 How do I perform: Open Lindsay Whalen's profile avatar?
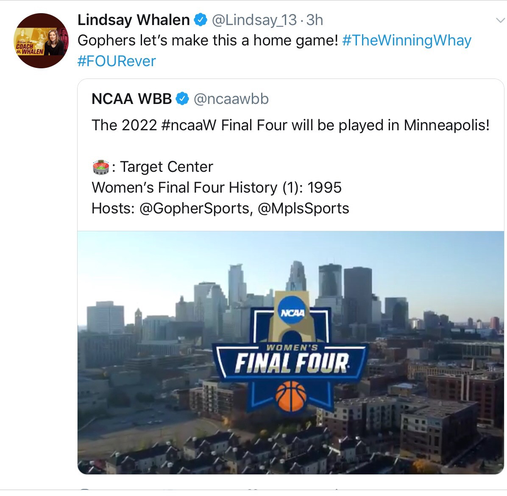click(41, 41)
